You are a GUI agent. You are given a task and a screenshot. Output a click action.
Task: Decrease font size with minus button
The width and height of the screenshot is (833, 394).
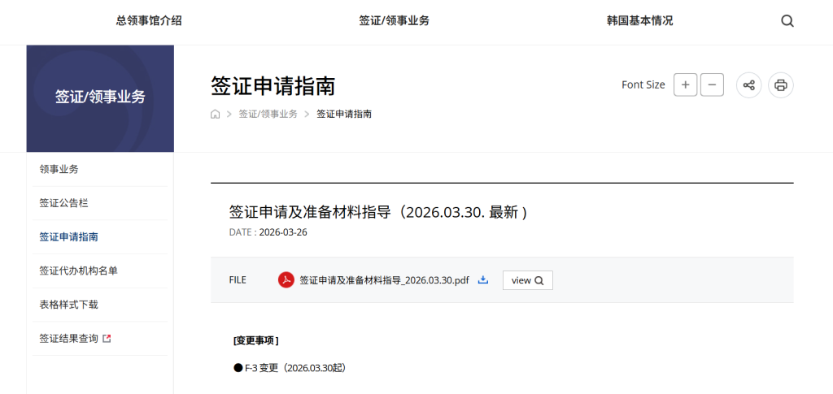point(712,84)
